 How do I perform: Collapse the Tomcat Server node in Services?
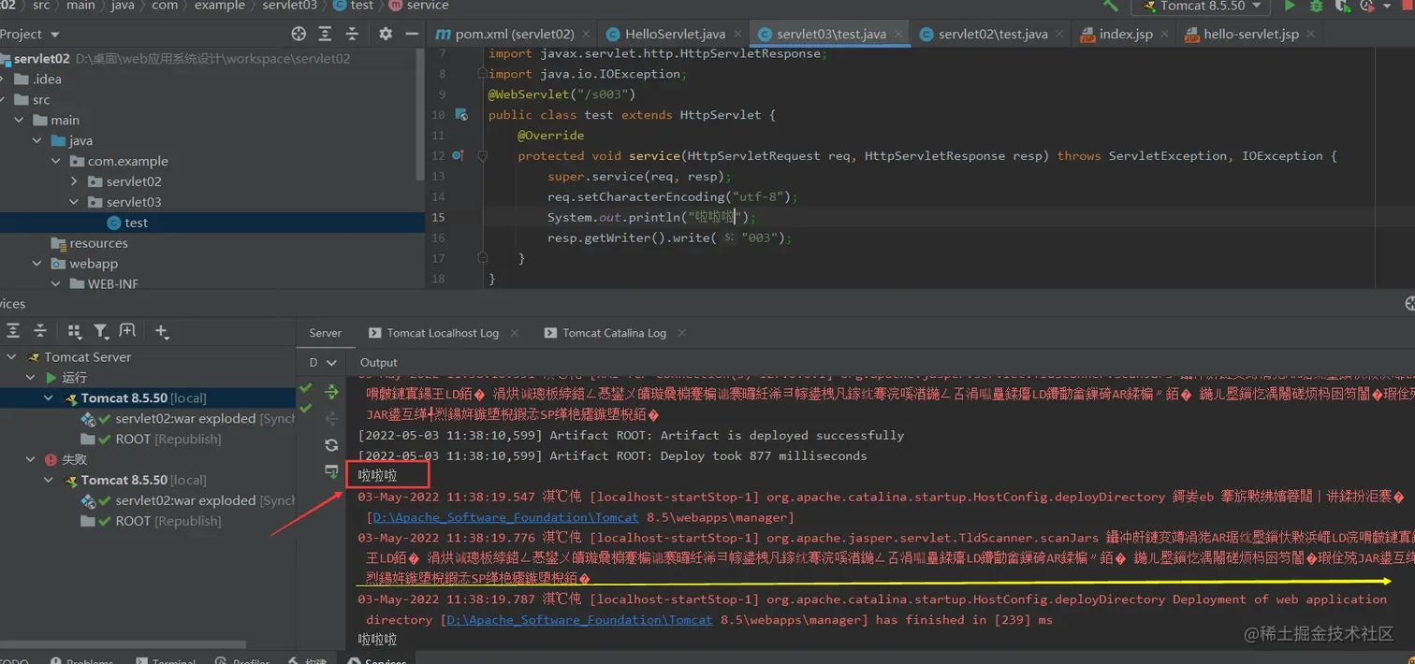(12, 357)
